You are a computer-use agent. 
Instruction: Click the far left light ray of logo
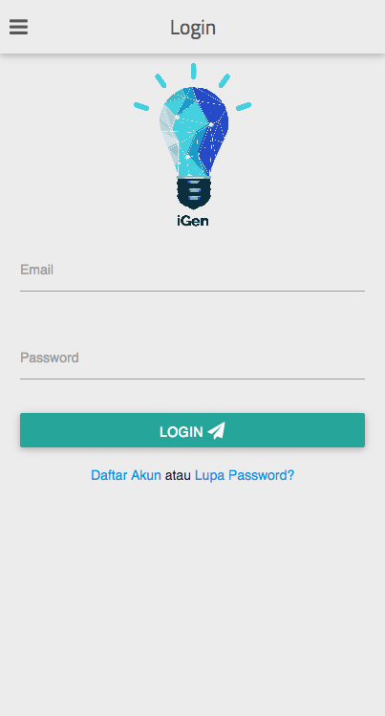[141, 106]
